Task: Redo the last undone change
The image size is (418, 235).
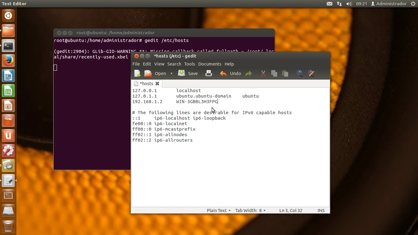Action: click(x=248, y=73)
